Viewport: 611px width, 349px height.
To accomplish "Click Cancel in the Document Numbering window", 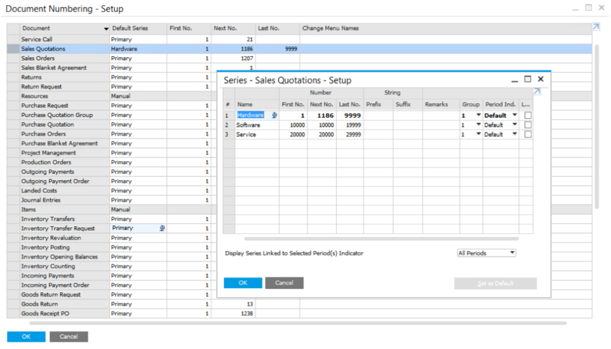I will (x=68, y=336).
